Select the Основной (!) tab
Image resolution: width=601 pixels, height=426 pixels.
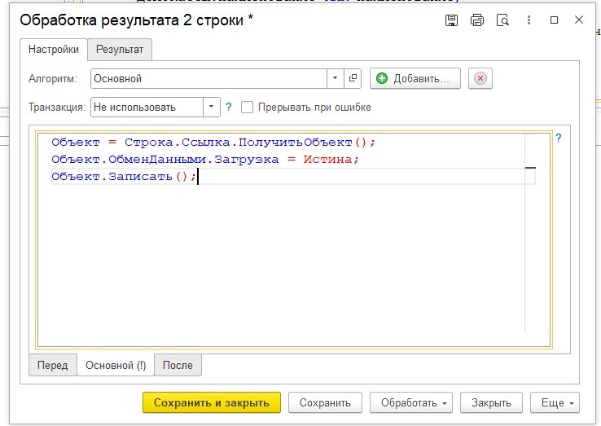(116, 365)
